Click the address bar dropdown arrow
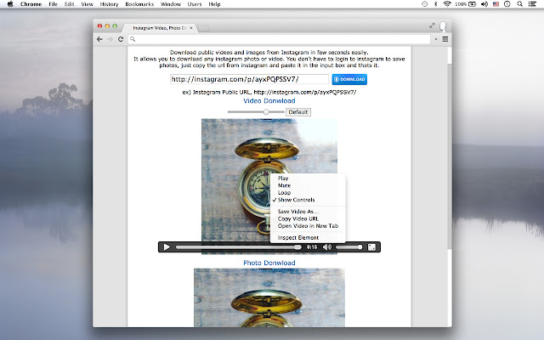The width and height of the screenshot is (544, 340). 436,39
